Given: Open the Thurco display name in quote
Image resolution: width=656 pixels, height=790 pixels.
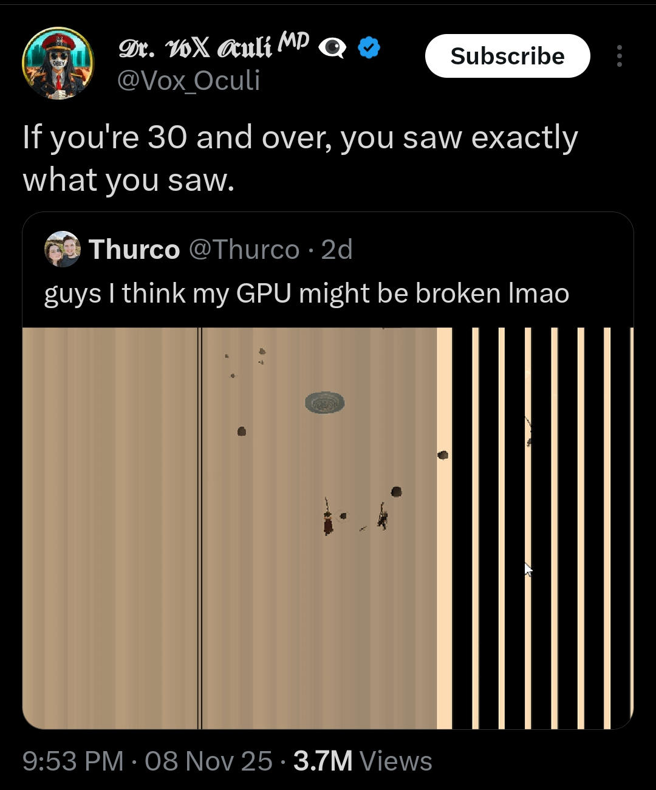Looking at the screenshot, I should pos(134,249).
